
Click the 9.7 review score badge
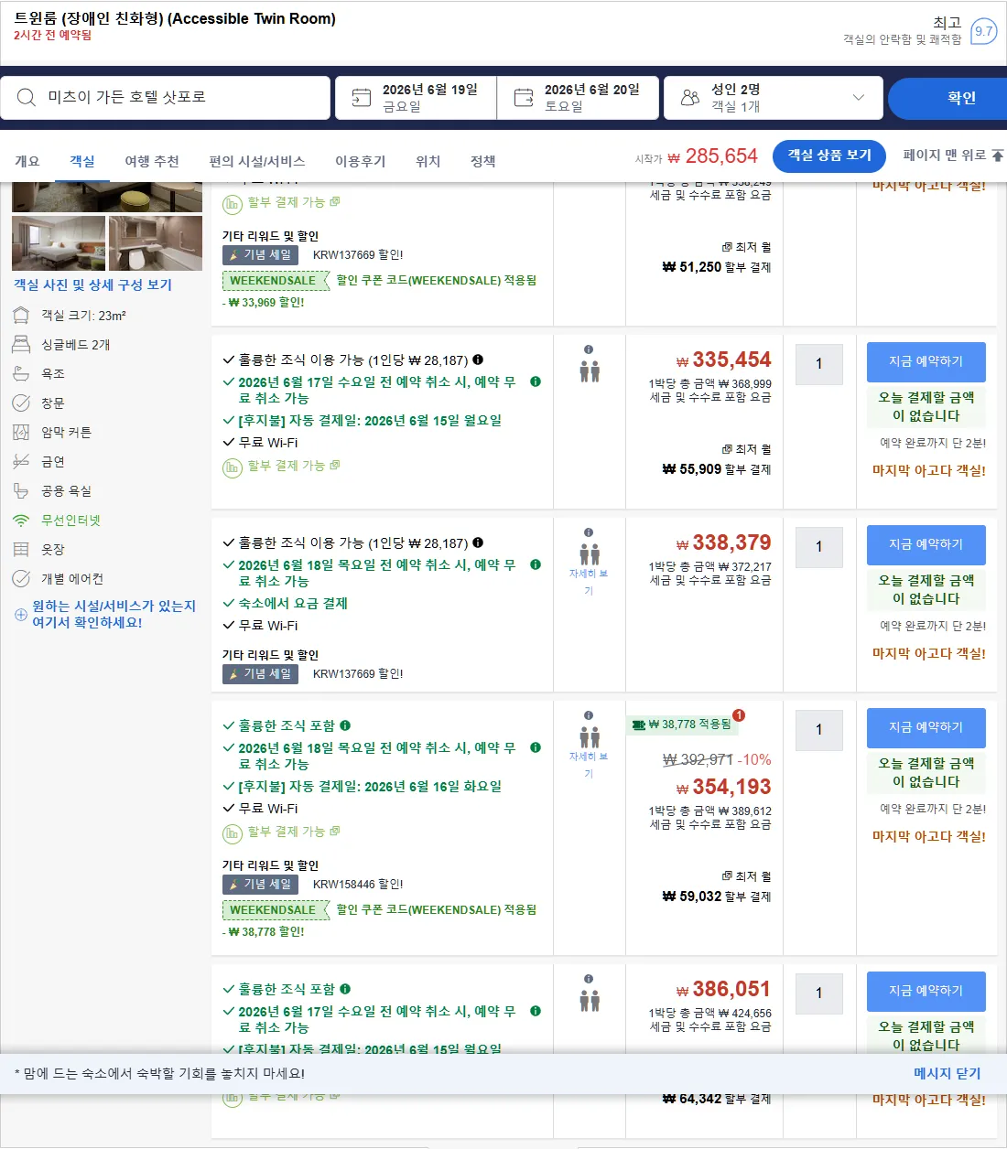point(983,31)
